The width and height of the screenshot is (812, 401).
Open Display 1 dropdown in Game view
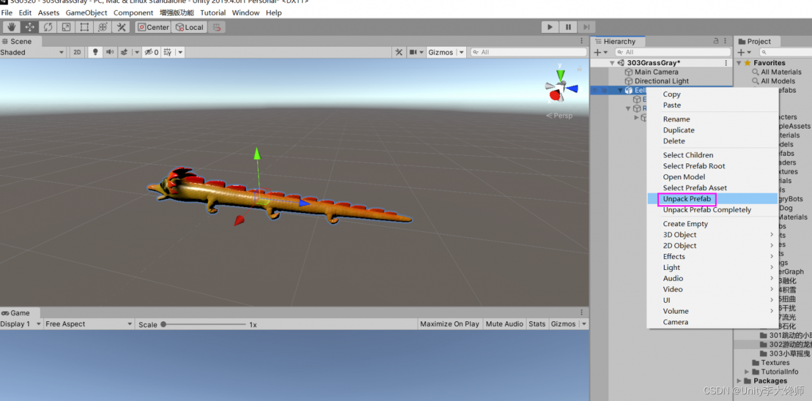point(20,324)
